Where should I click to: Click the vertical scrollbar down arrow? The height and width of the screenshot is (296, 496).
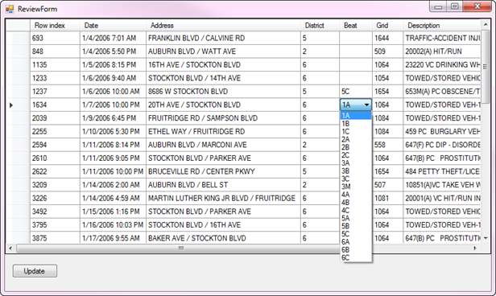point(486,238)
